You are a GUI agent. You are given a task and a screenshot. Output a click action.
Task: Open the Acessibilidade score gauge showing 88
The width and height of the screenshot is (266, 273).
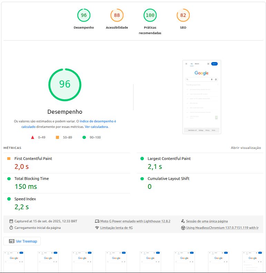(117, 15)
